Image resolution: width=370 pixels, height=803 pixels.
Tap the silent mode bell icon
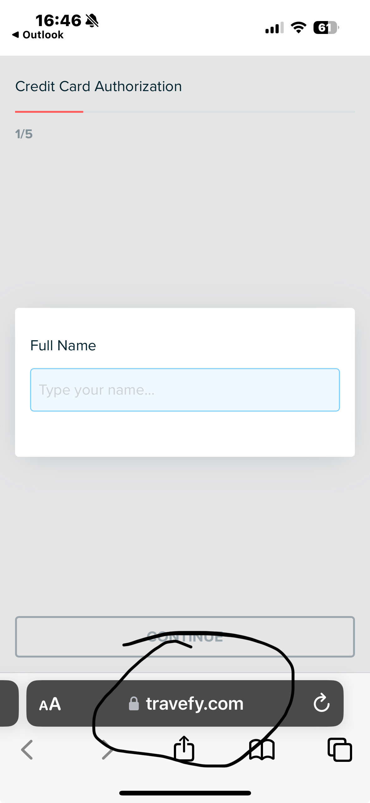coord(92,21)
